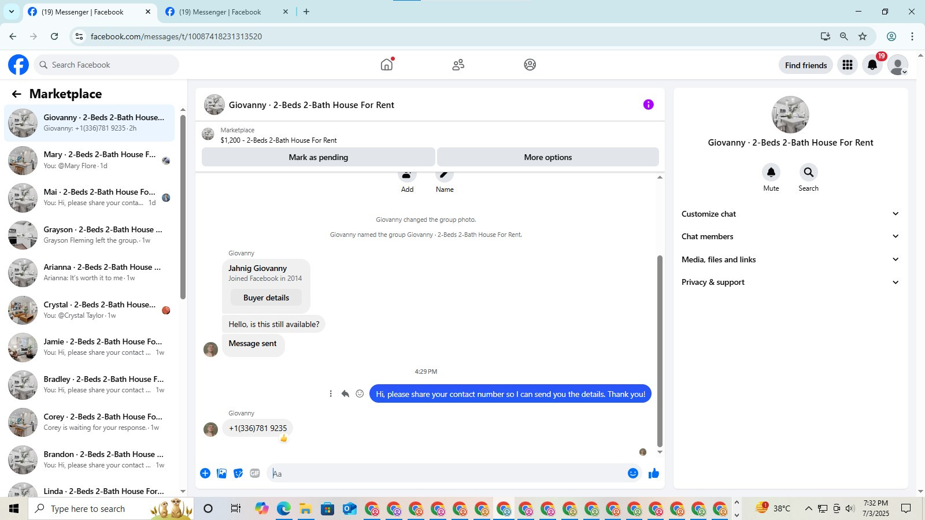Reload the page in browser
The width and height of the screenshot is (925, 520).
(54, 36)
